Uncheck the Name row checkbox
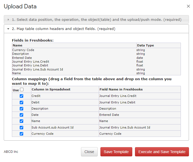This screenshot has width=193, height=162. coord(21,121)
